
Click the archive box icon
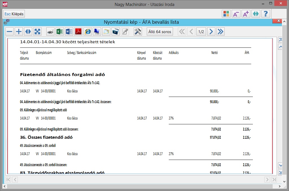[115, 32]
